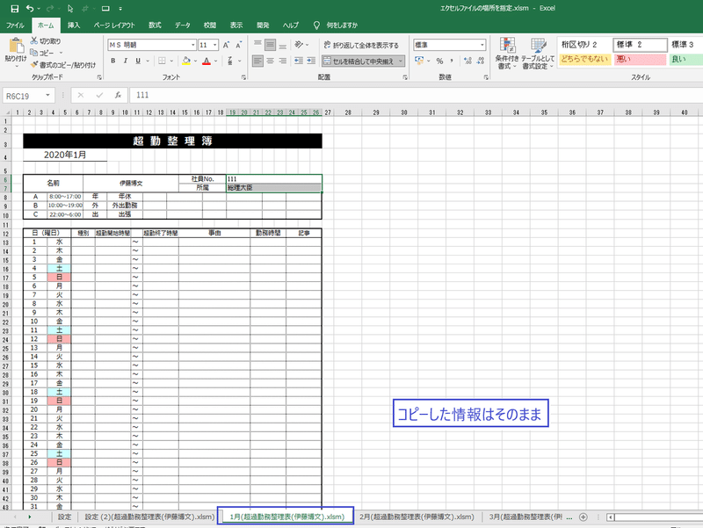Open the ファイル tab
This screenshot has height=528, width=703.
15,25
